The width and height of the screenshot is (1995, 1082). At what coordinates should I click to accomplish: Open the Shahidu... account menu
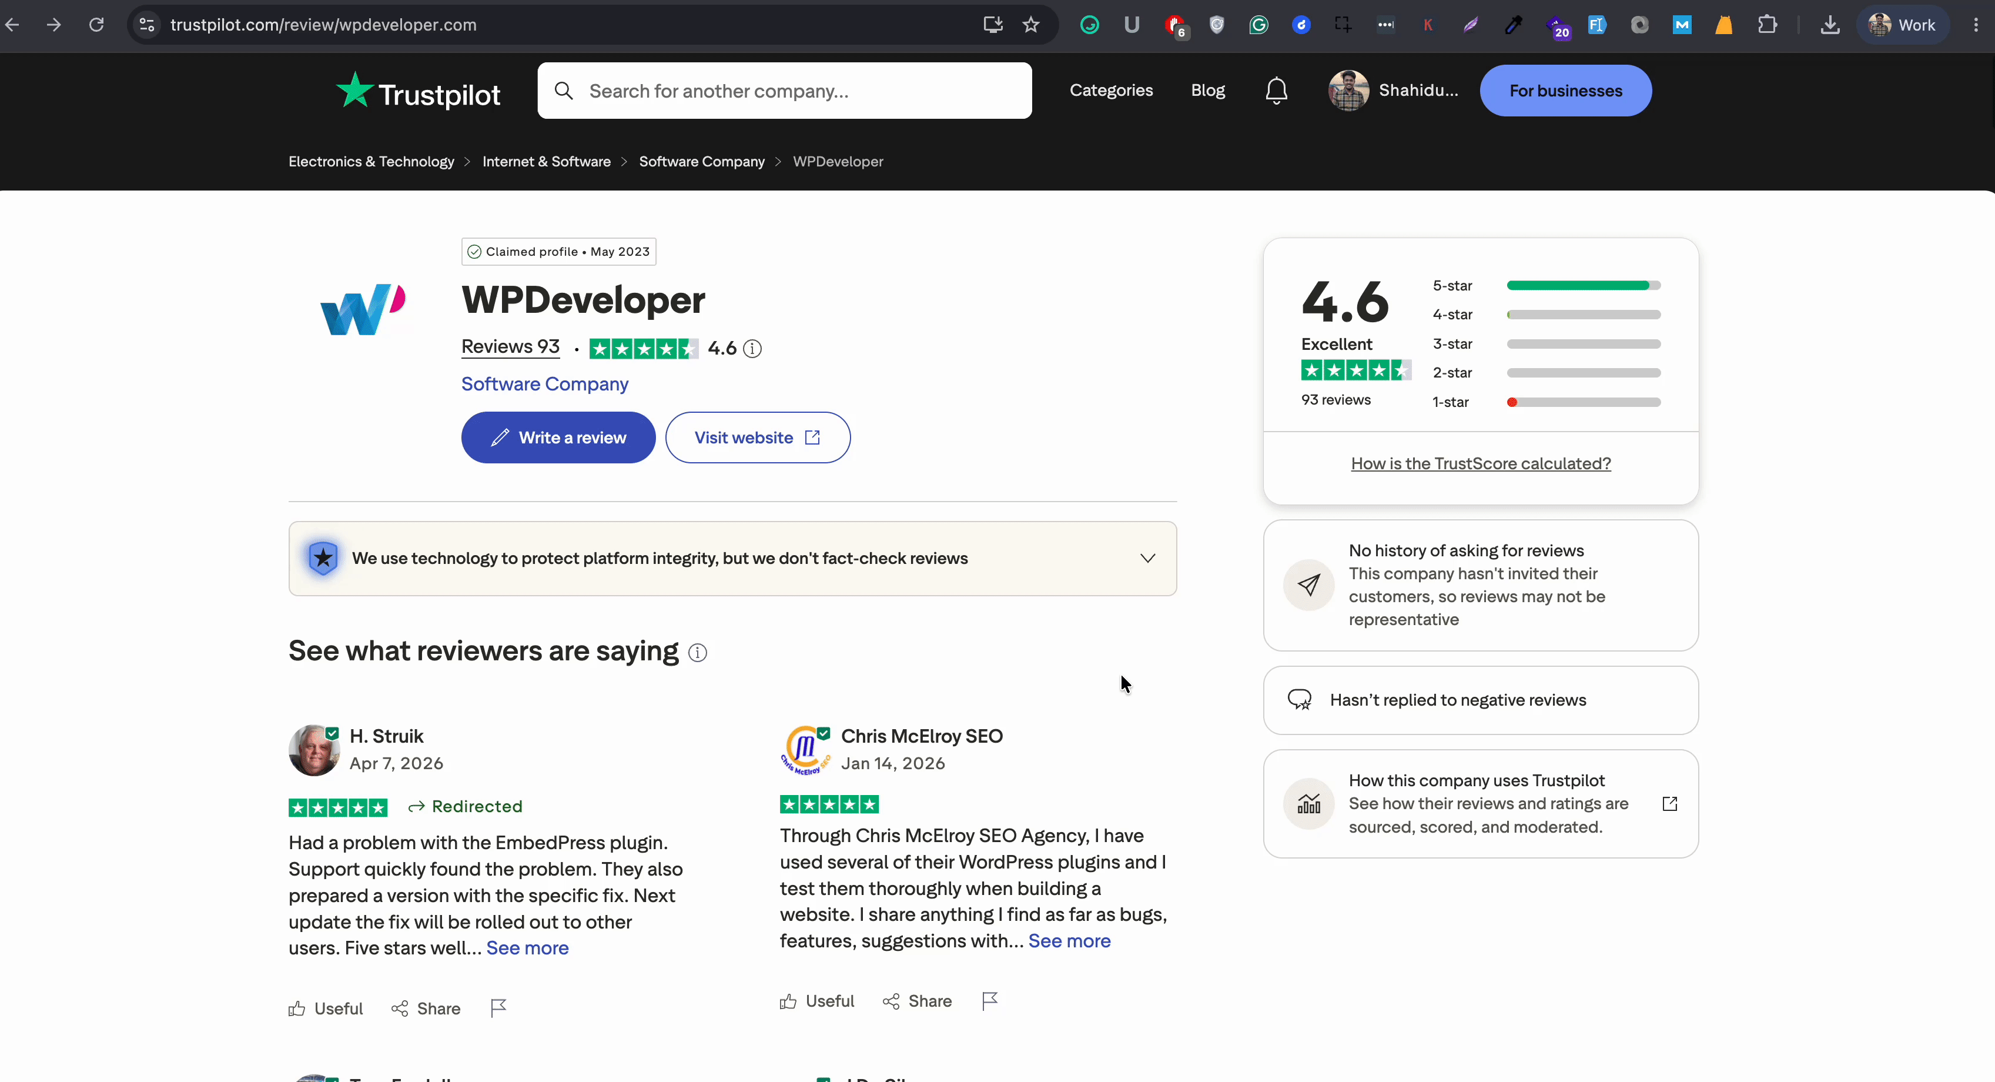click(x=1393, y=91)
